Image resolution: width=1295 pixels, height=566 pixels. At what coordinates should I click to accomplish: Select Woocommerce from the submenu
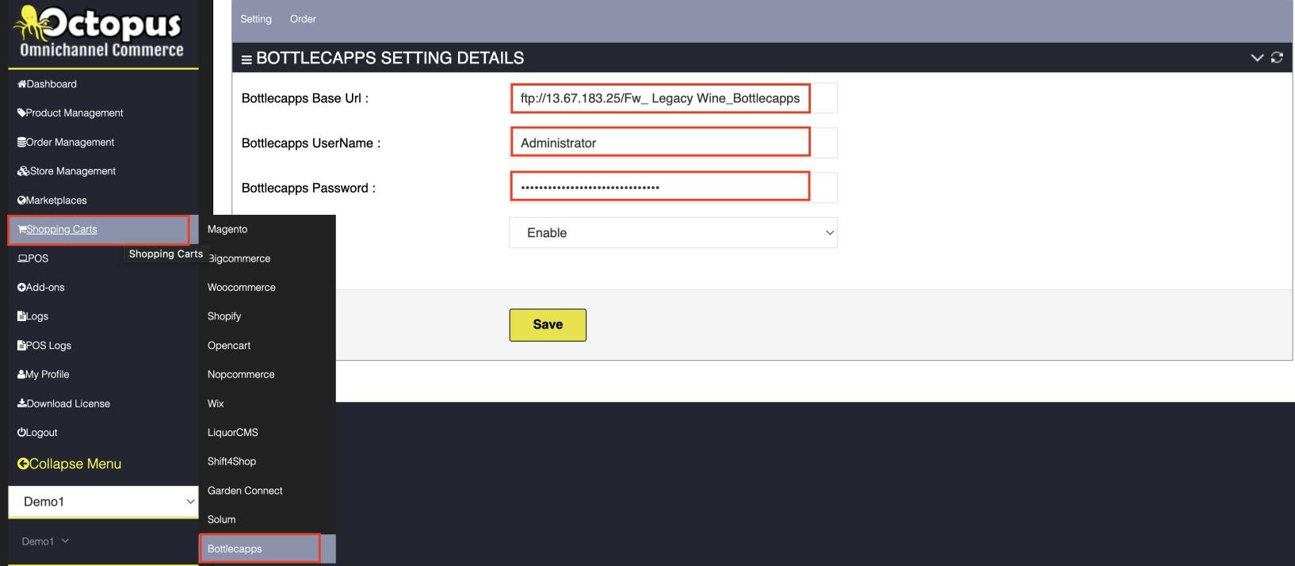coord(242,288)
